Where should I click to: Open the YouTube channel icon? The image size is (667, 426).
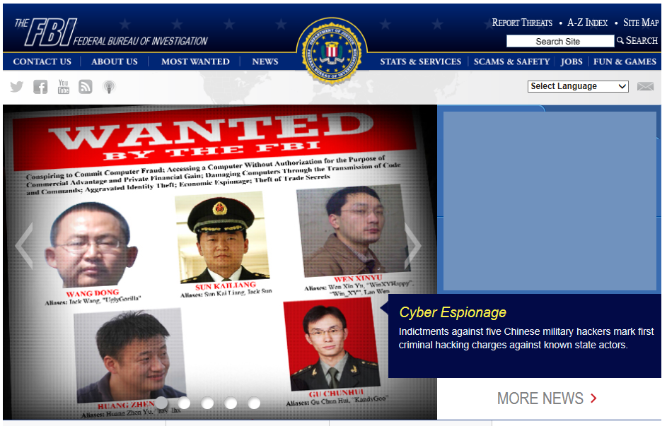pos(64,87)
